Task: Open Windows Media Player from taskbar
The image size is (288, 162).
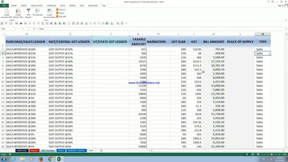Action: click(x=32, y=159)
